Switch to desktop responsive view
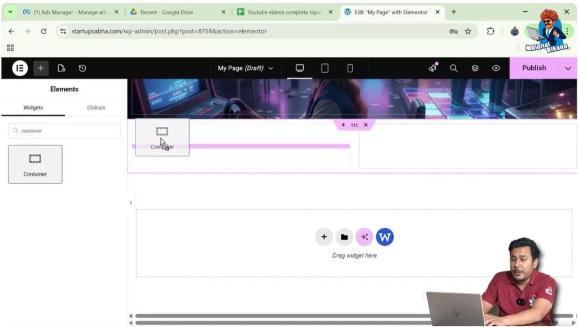This screenshot has height=327, width=578. 300,68
